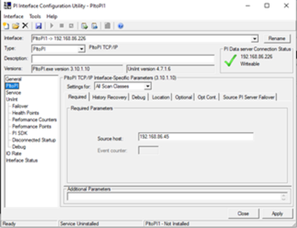Click the Apply button
Screen dimensions: 297x228
(x=277, y=213)
